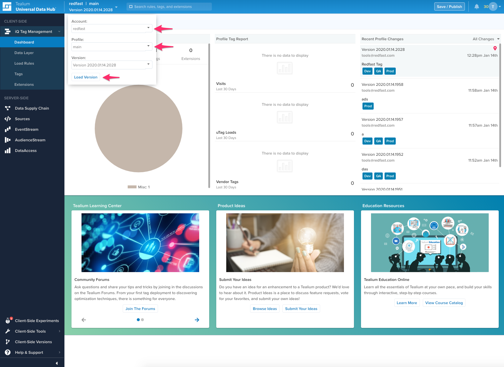This screenshot has width=504, height=367.
Task: Expand the account/profile header dropdown arrow
Action: click(x=116, y=7)
